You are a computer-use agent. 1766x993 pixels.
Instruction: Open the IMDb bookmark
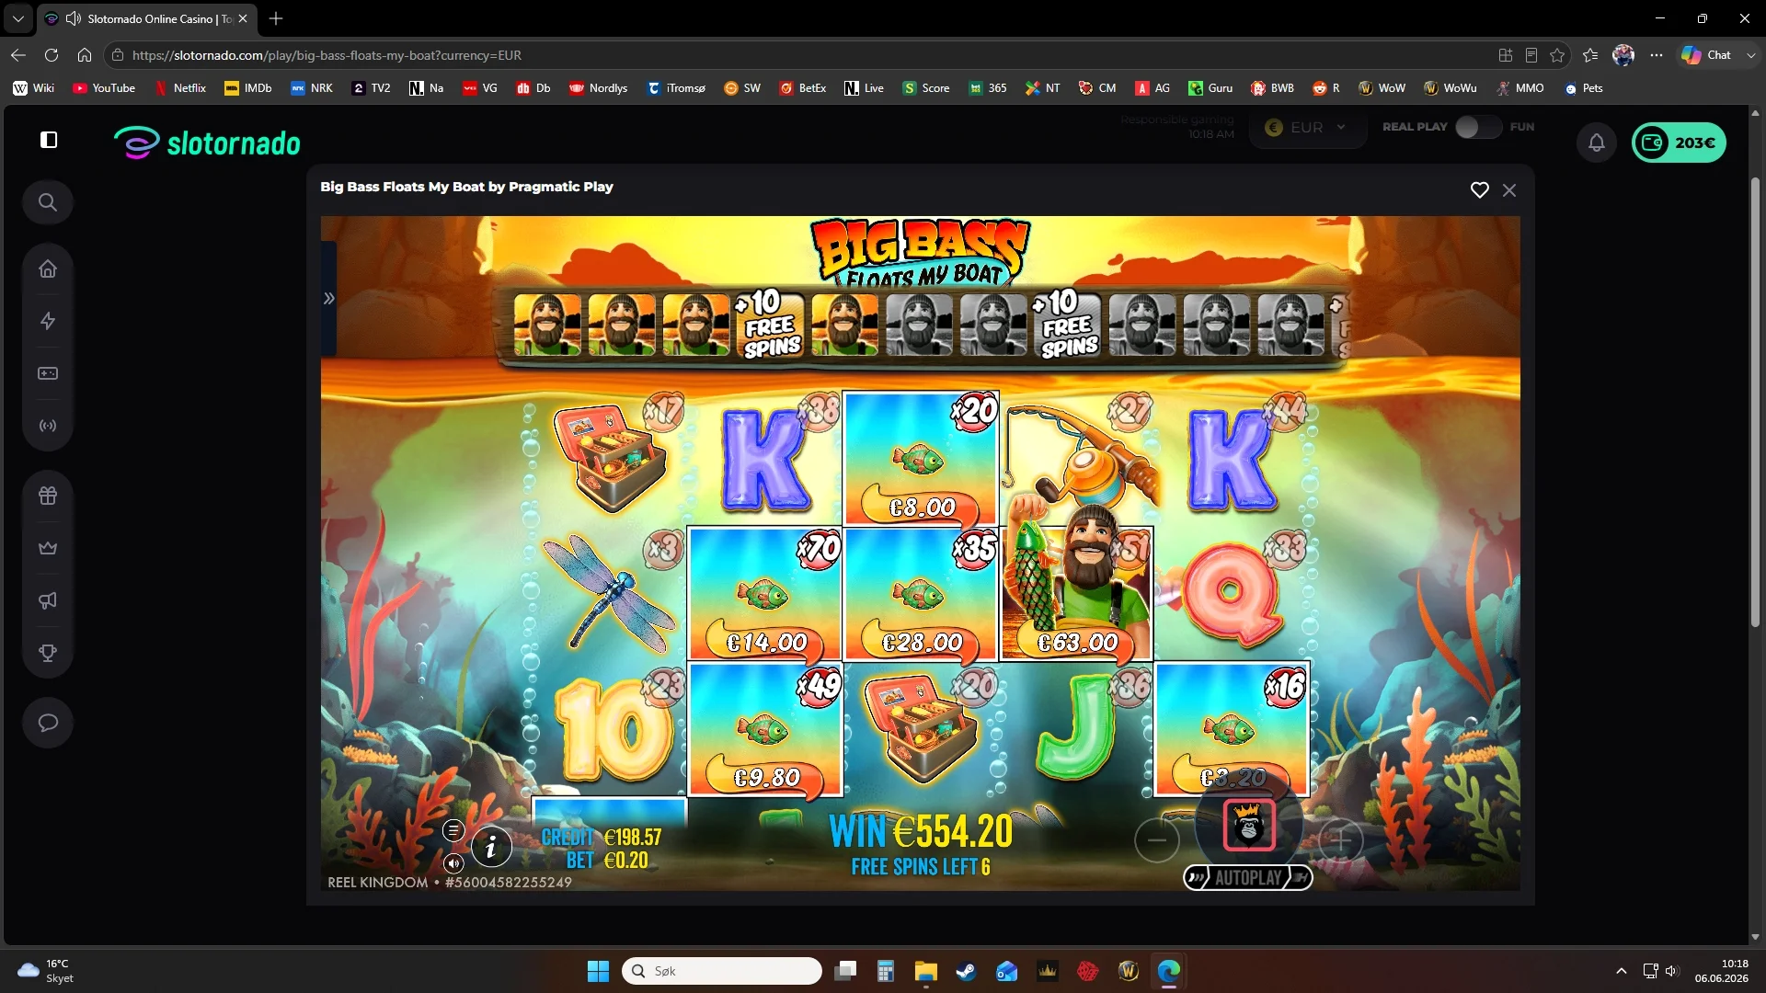coord(248,88)
